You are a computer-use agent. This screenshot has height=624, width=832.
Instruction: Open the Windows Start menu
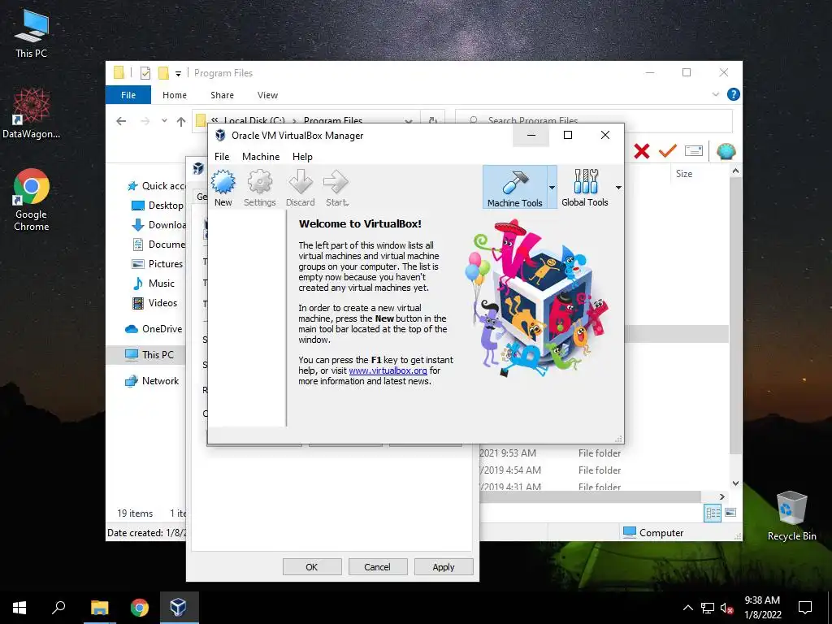(19, 608)
